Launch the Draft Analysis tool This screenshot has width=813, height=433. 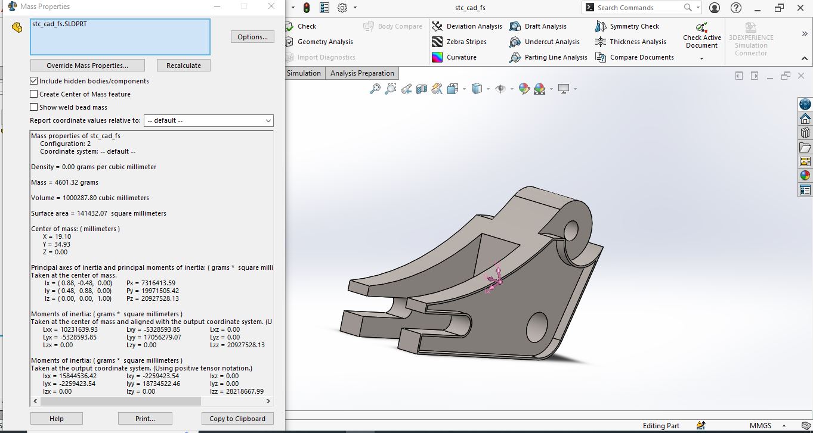coord(545,26)
